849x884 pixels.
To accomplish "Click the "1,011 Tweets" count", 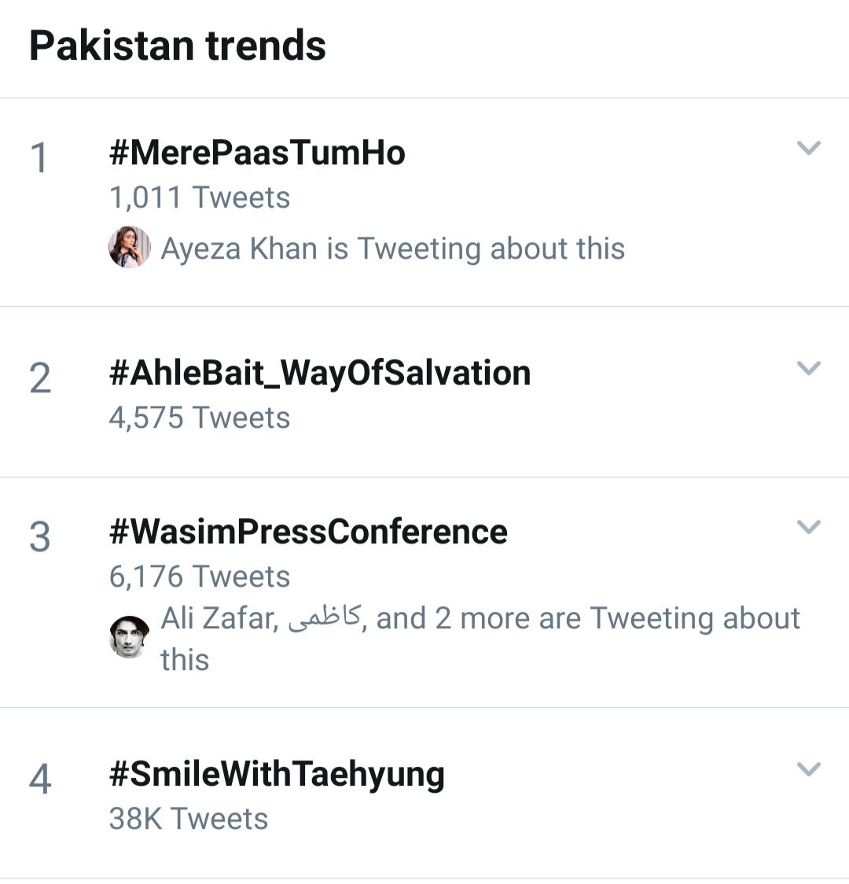I will [x=200, y=197].
